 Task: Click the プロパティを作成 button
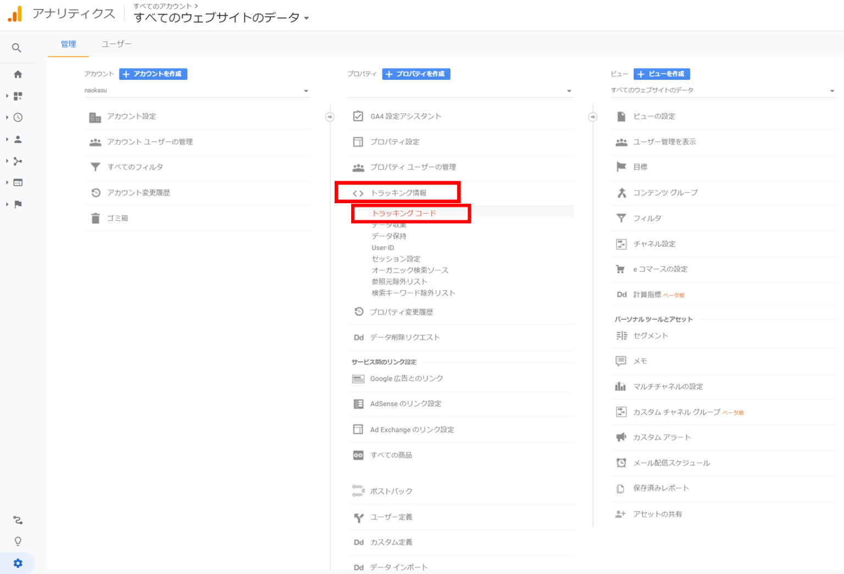coord(417,74)
